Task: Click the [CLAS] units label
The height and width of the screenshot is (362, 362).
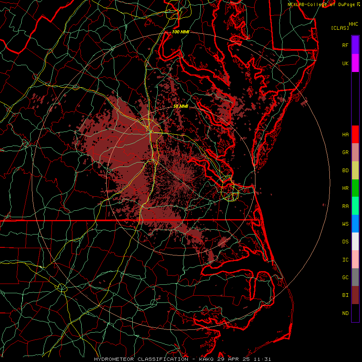Action: pos(340,28)
